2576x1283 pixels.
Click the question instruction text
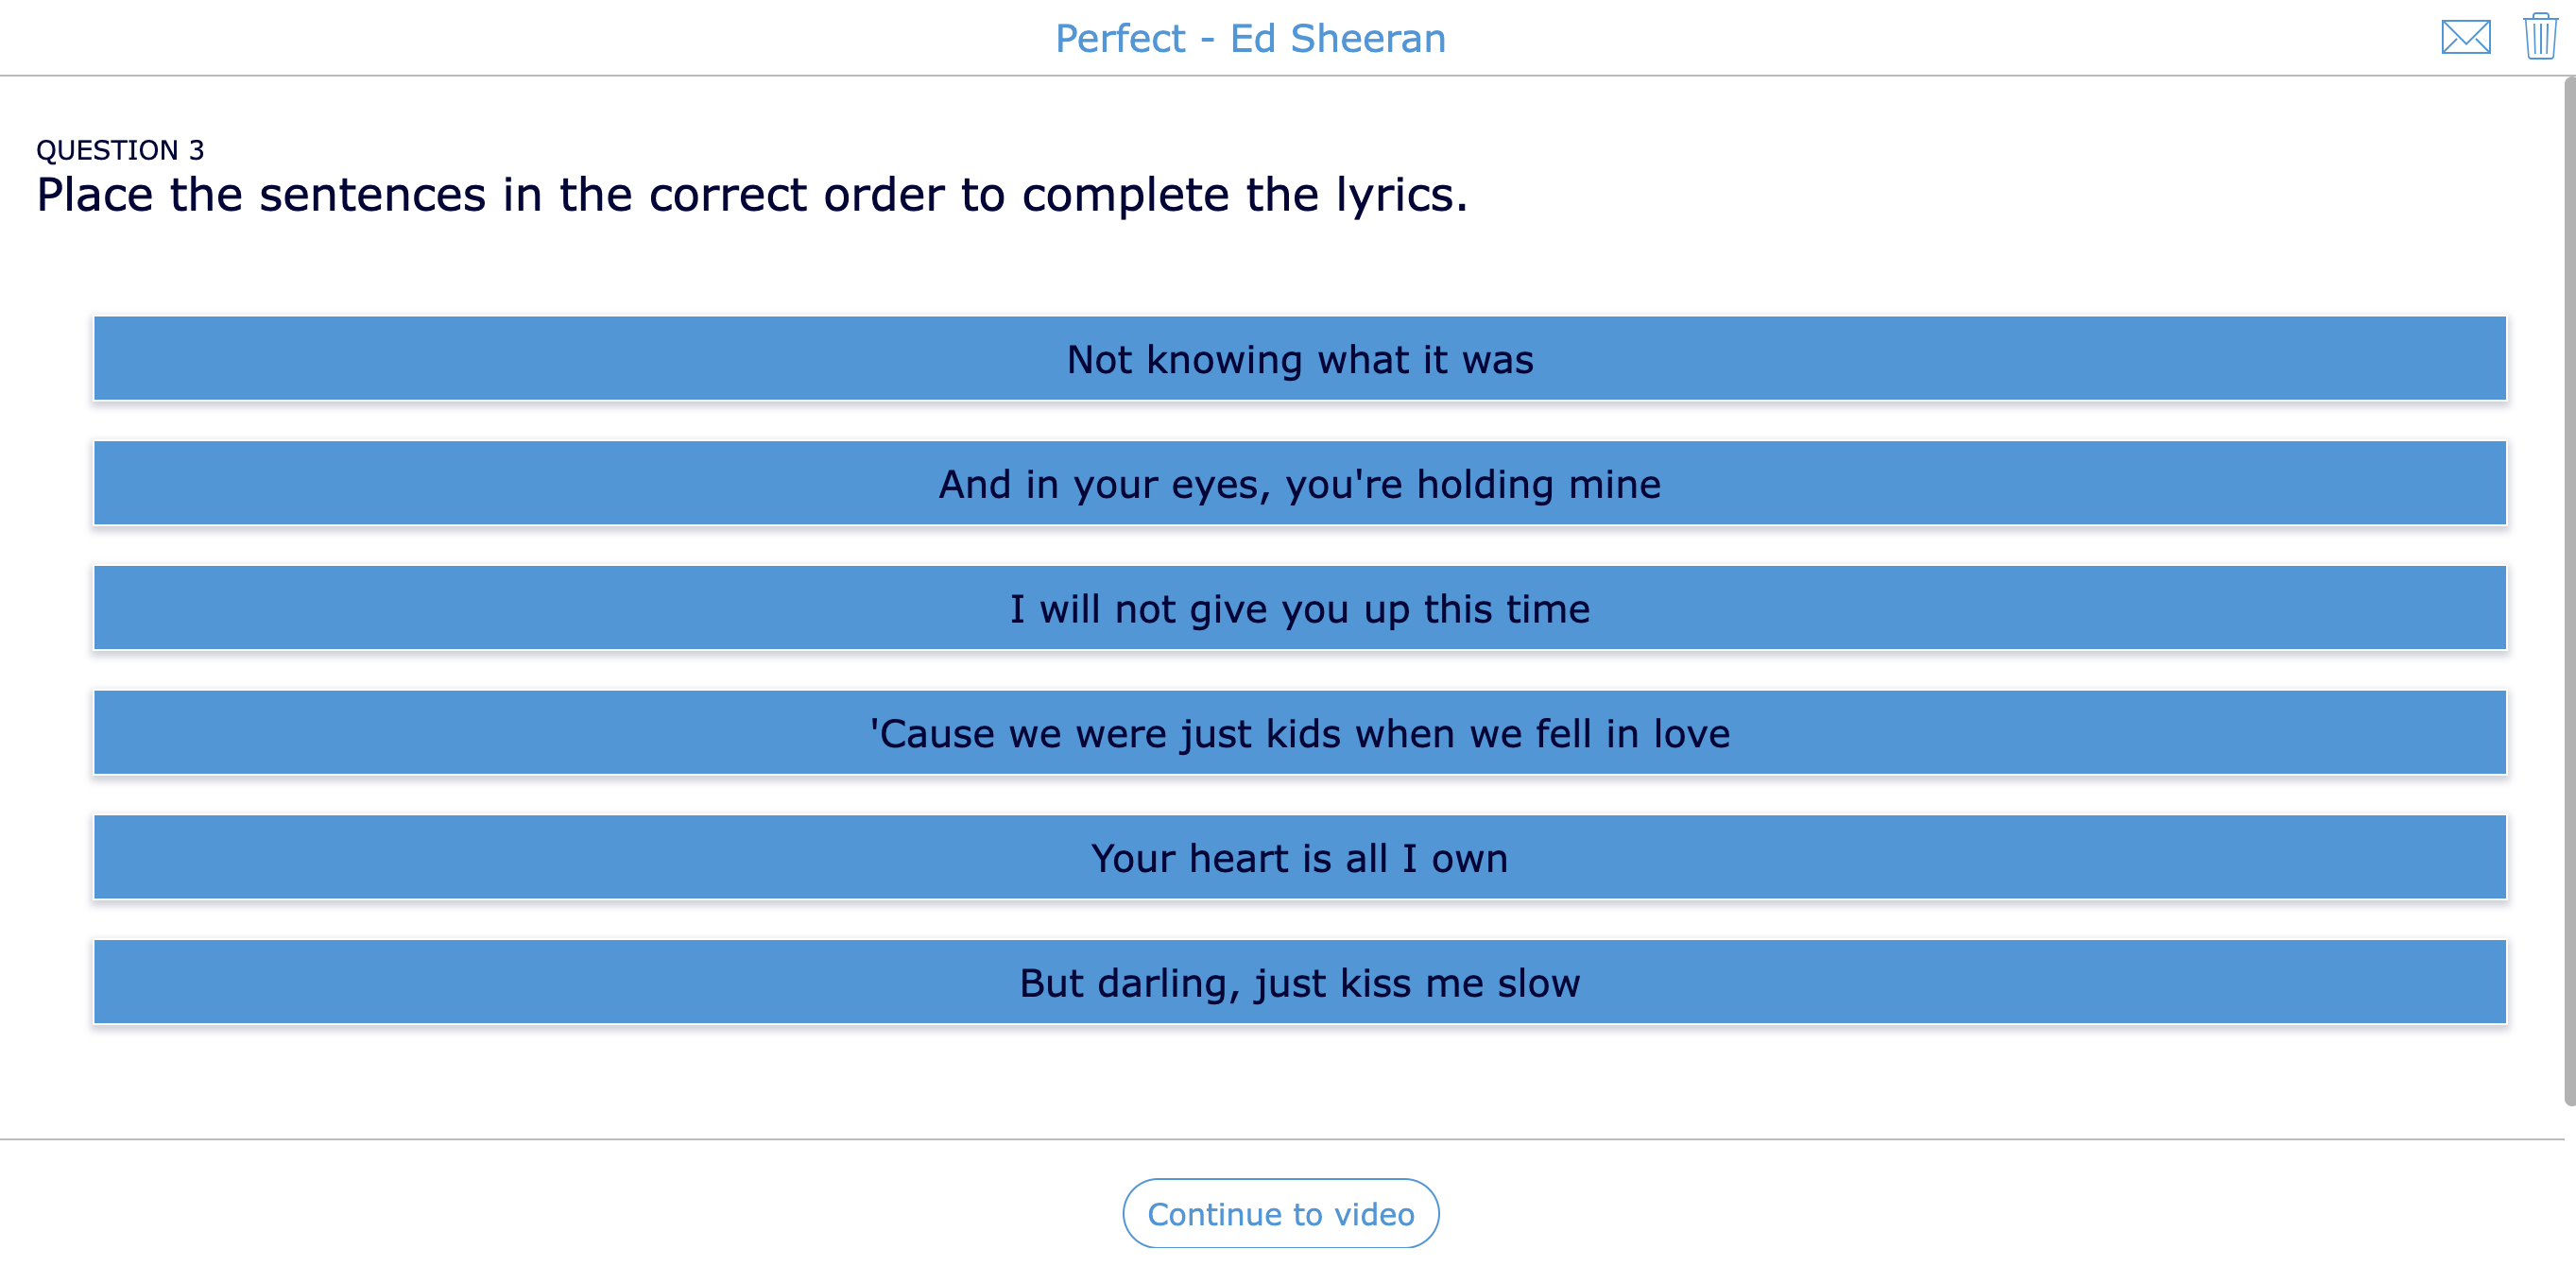[x=751, y=194]
